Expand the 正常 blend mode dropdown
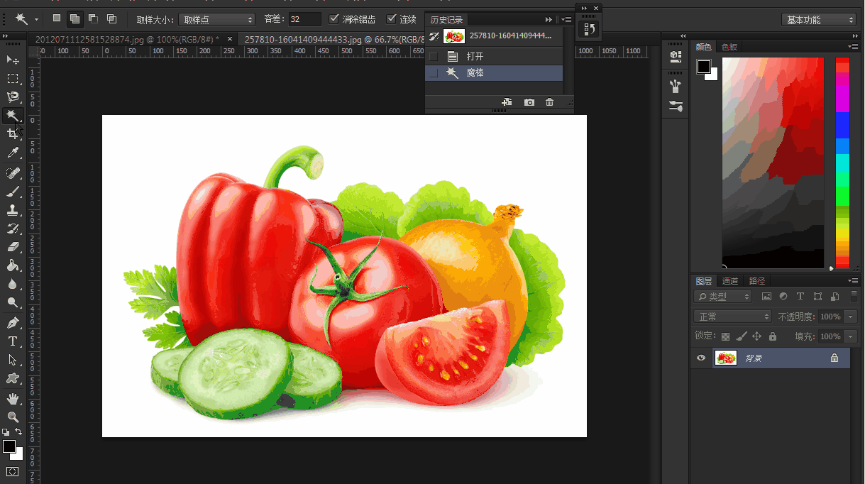Image resolution: width=865 pixels, height=484 pixels. (732, 317)
